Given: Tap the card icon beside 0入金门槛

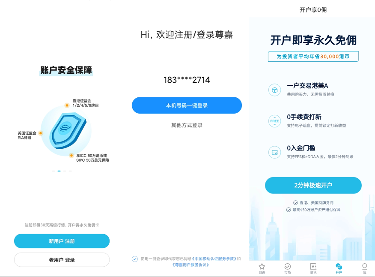Looking at the screenshot, I should click(x=274, y=152).
